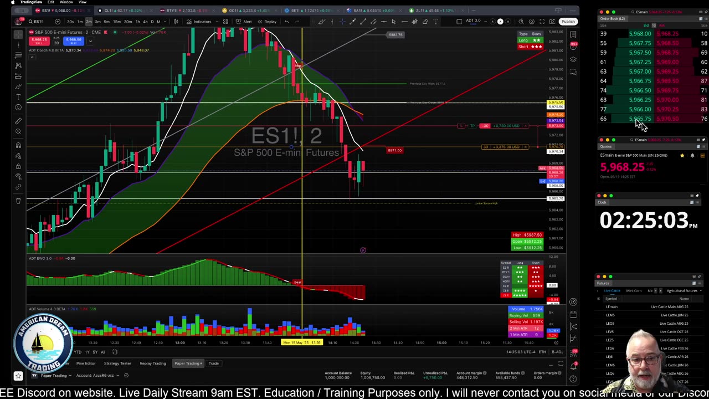This screenshot has width=709, height=399.
Task: Open chart settings gear icon
Action: tap(532, 22)
